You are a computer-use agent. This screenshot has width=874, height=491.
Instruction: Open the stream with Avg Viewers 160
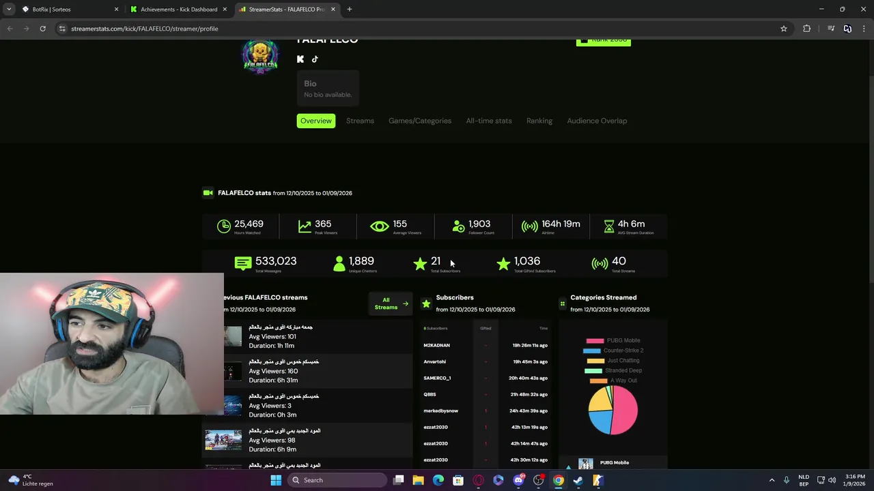(307, 371)
